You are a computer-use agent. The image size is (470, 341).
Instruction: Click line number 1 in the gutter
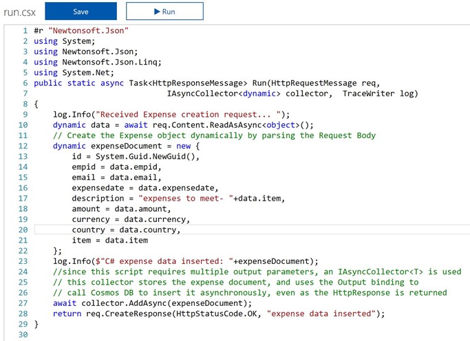coord(25,31)
